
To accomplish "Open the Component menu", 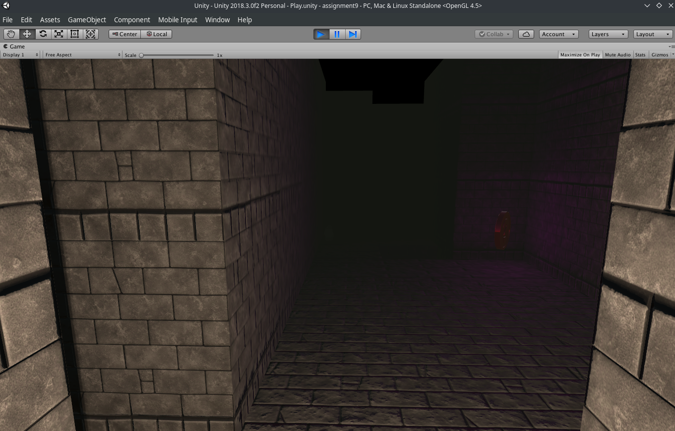I will tap(132, 20).
